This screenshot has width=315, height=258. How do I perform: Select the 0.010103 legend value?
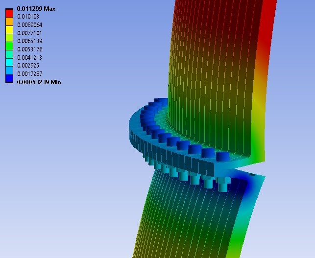(x=28, y=17)
